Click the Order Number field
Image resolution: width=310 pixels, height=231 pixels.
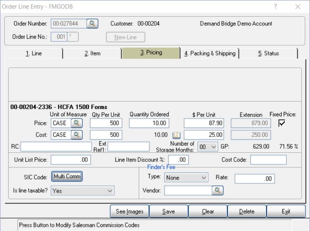(x=69, y=24)
